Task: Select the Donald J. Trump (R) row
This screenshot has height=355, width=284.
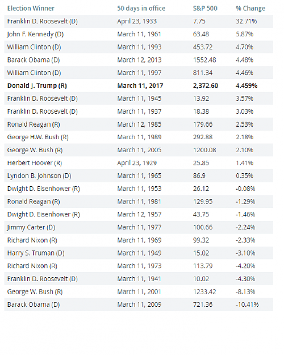Action: [139, 86]
